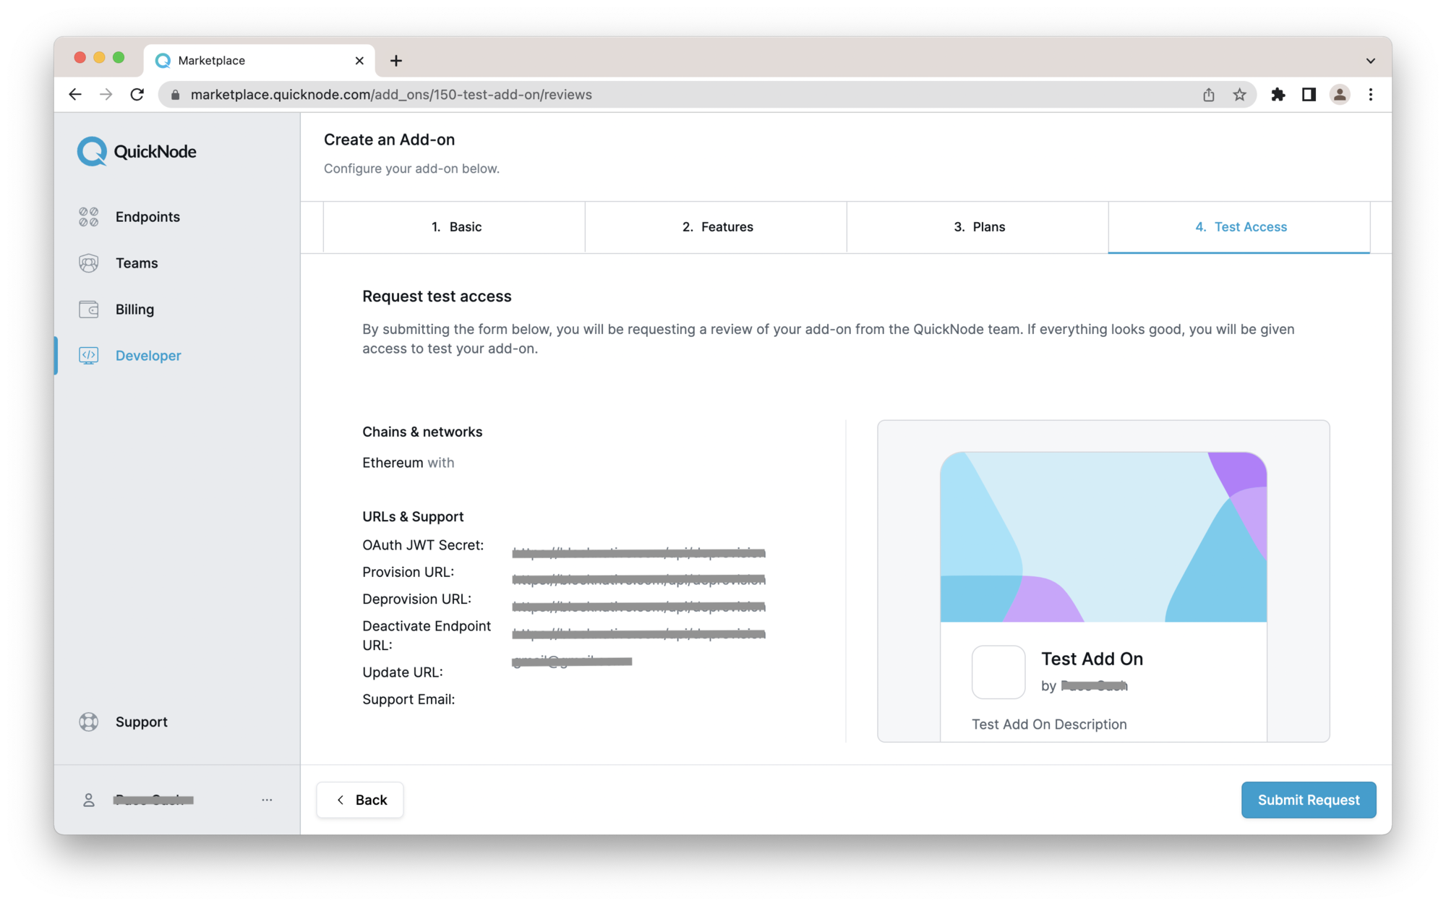Share this page from address bar
The width and height of the screenshot is (1446, 906).
[1208, 95]
